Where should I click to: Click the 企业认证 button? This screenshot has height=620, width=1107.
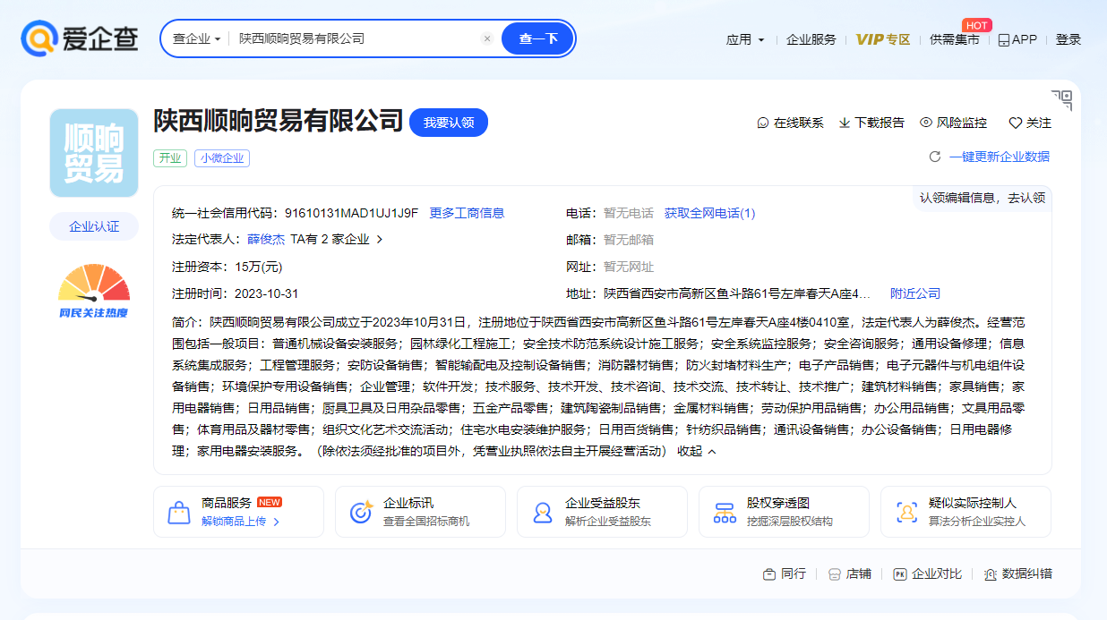click(94, 226)
